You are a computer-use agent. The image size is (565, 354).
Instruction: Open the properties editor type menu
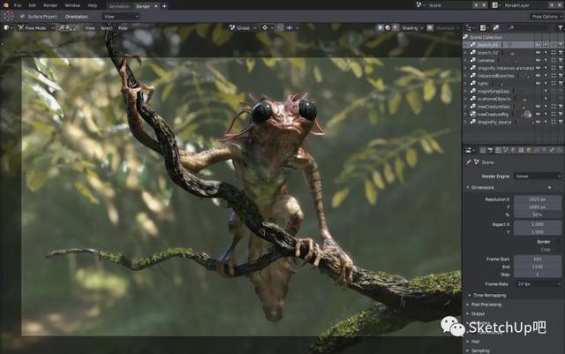[470, 150]
